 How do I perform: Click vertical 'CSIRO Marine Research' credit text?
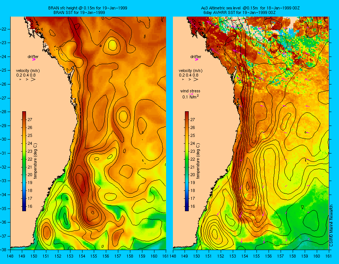click(331, 226)
